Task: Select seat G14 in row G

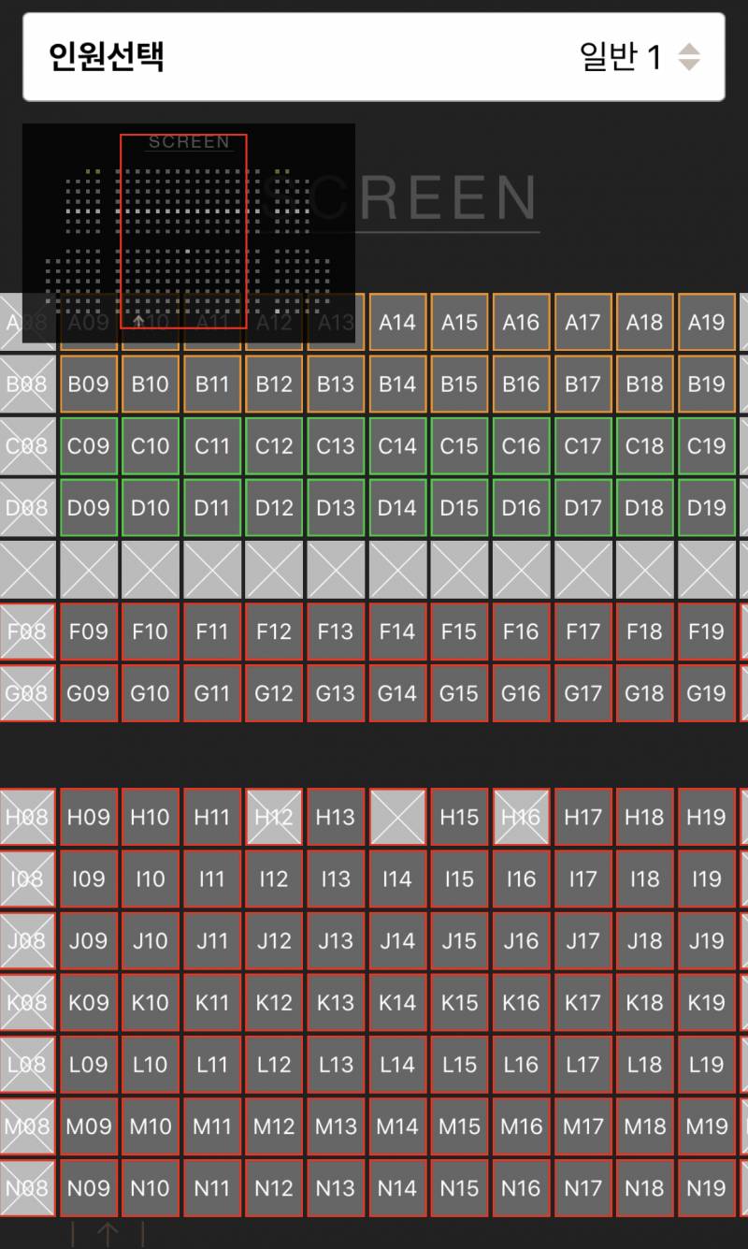Action: click(x=397, y=693)
